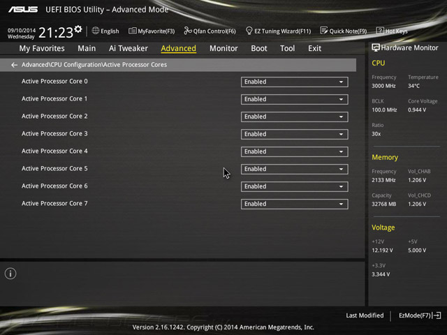
Task: Select Active Processor Core 2 label
Action: [54, 117]
